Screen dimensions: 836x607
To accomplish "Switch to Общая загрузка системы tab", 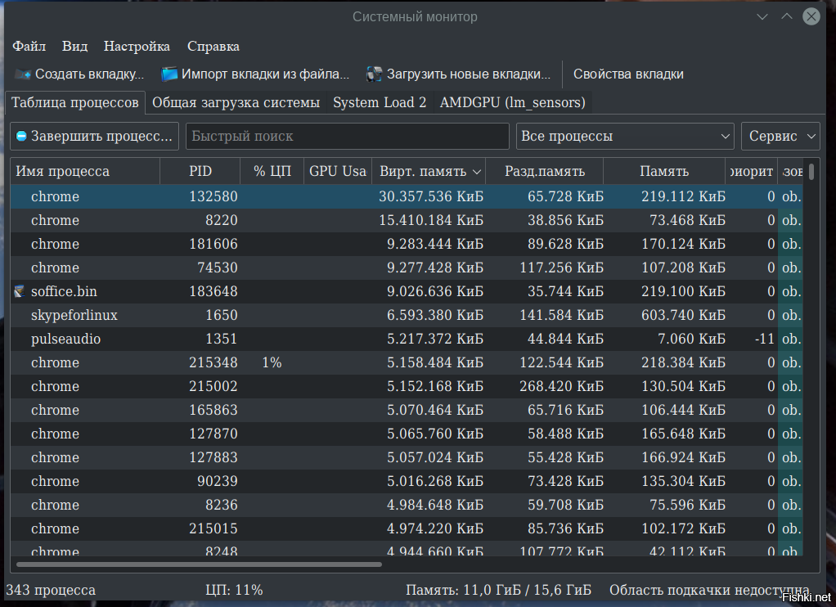I will [236, 102].
